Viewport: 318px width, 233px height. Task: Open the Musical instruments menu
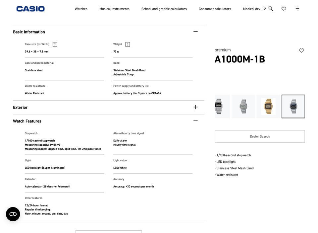(x=114, y=9)
